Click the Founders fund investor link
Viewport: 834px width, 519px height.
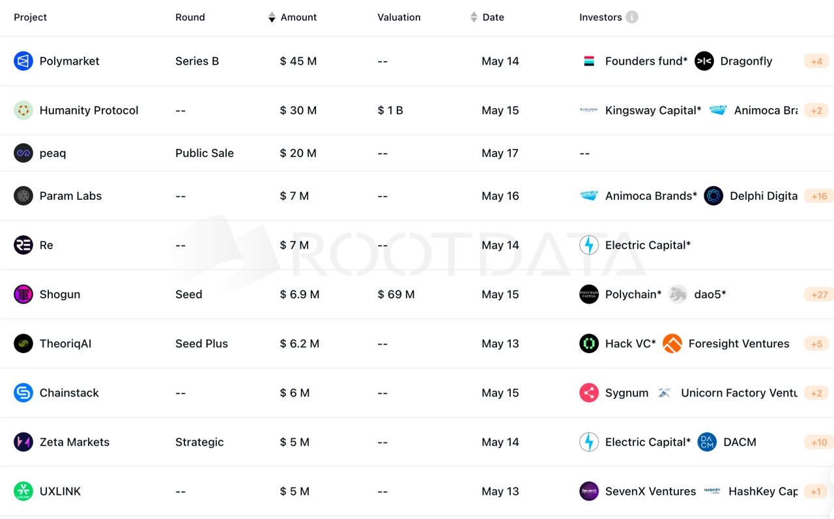point(646,61)
